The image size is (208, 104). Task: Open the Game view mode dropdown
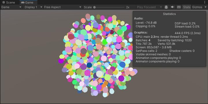11,7
